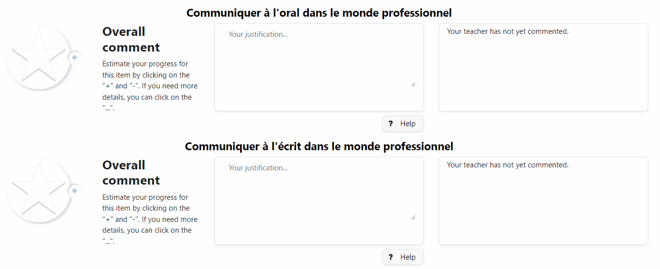Open Help under the oral communication section
The width and height of the screenshot is (660, 269).
[403, 124]
